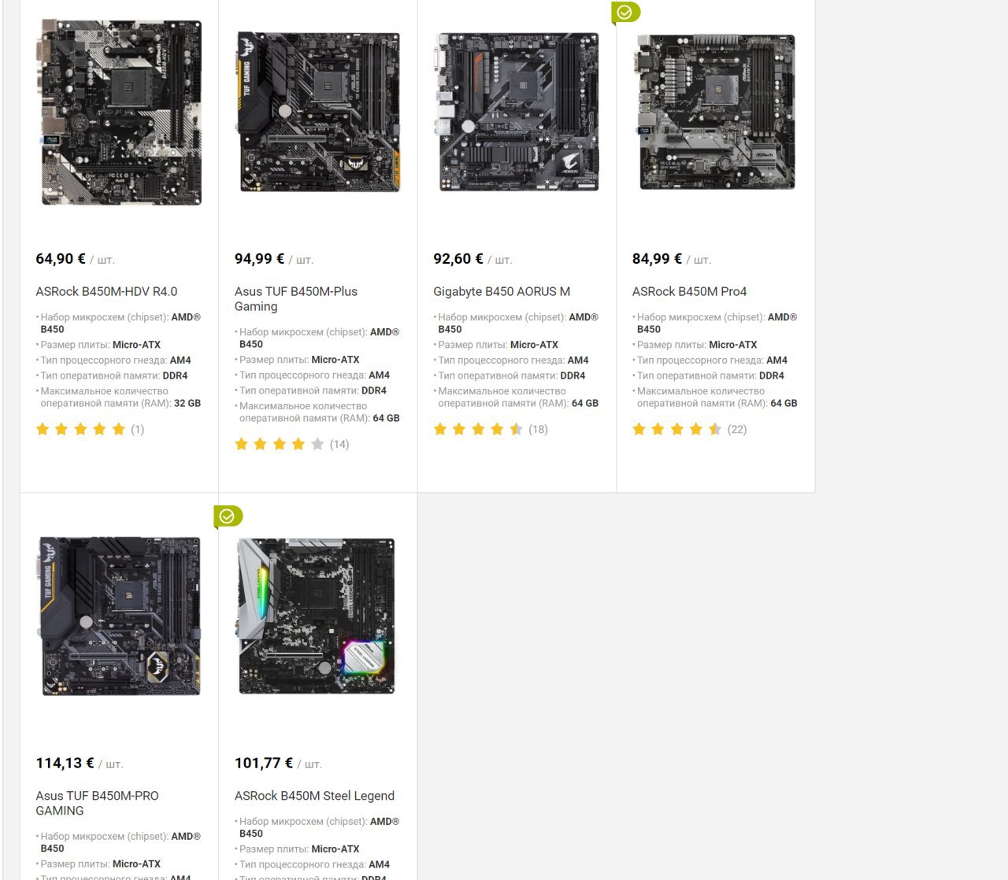Click the AMD® B450 chipset spec of ASRock Steel Legend
Image resolution: width=1008 pixels, height=880 pixels.
[318, 827]
